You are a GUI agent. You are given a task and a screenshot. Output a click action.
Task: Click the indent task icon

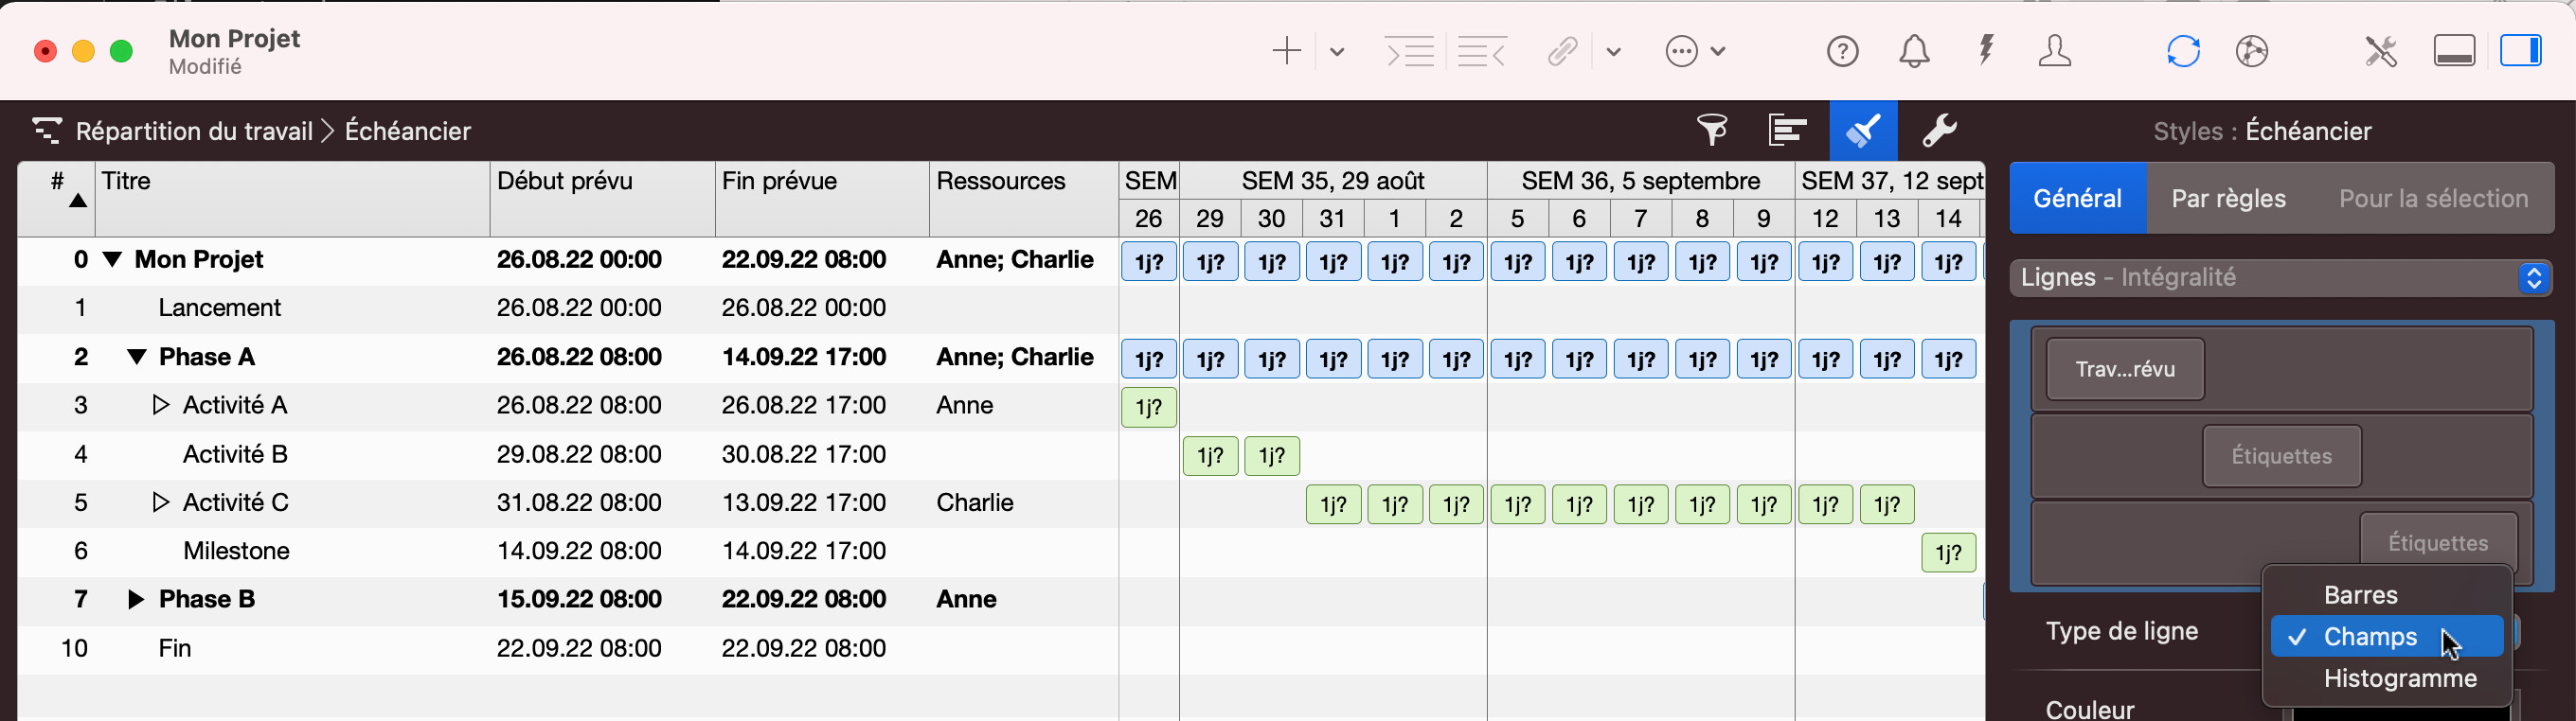(x=1410, y=51)
